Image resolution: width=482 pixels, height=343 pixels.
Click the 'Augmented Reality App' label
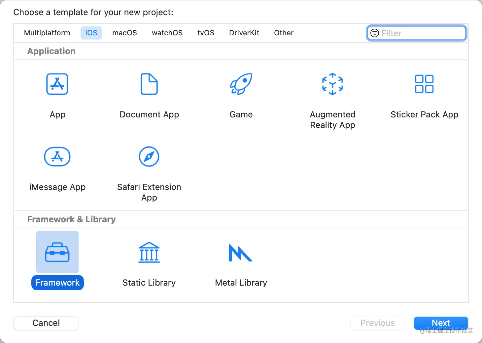click(333, 120)
